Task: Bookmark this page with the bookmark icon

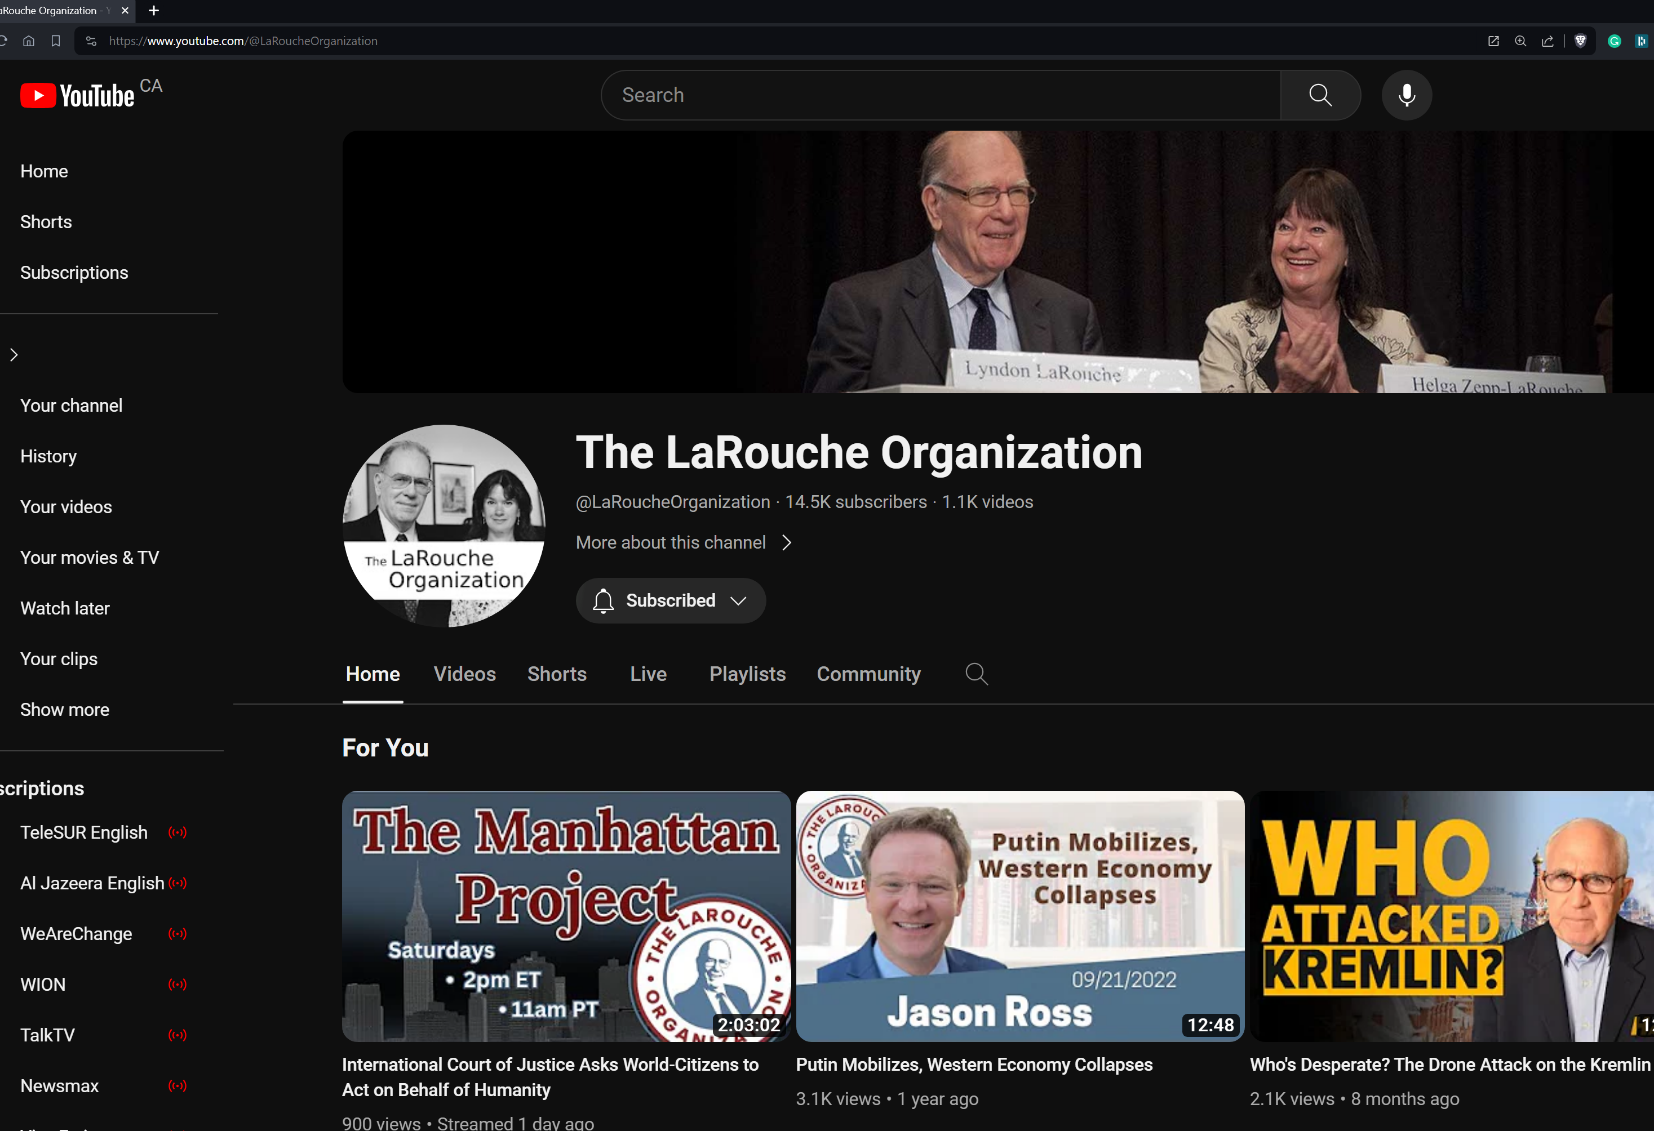Action: tap(56, 41)
